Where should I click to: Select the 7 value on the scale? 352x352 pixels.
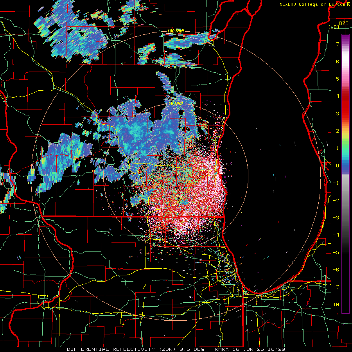pos(338,44)
